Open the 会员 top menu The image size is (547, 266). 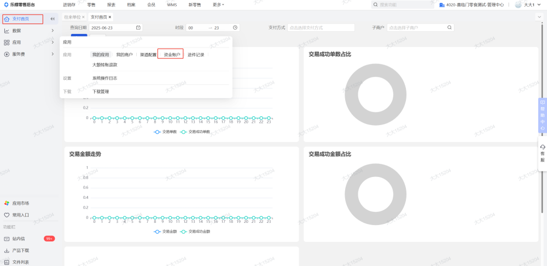151,5
